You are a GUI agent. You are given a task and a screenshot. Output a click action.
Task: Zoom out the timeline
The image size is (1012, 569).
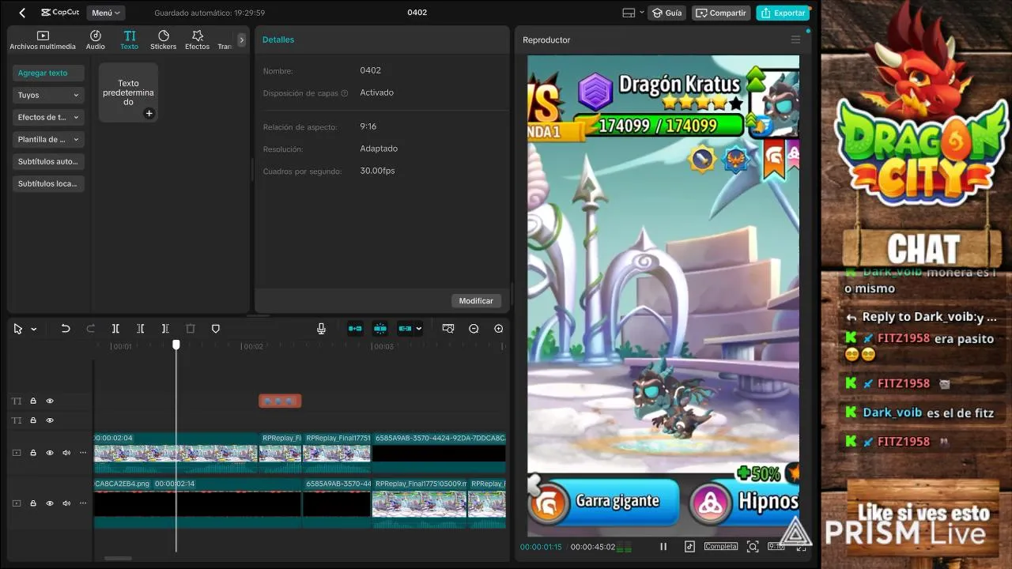click(474, 329)
